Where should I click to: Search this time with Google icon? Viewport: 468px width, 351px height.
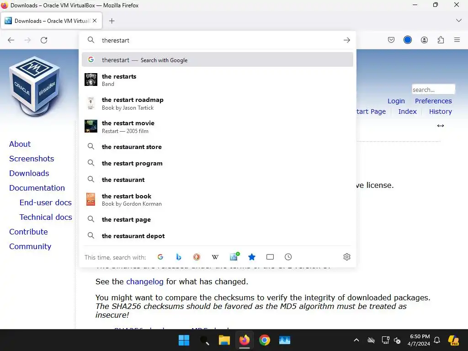(160, 257)
